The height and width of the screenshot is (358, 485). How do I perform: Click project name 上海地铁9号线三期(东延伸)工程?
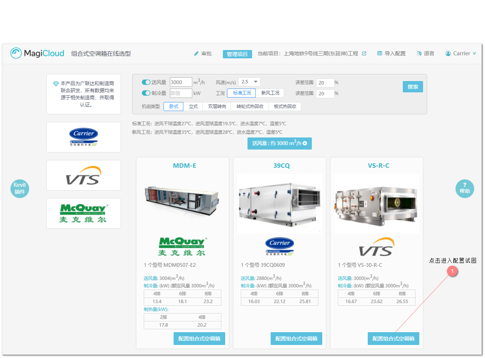[x=321, y=53]
